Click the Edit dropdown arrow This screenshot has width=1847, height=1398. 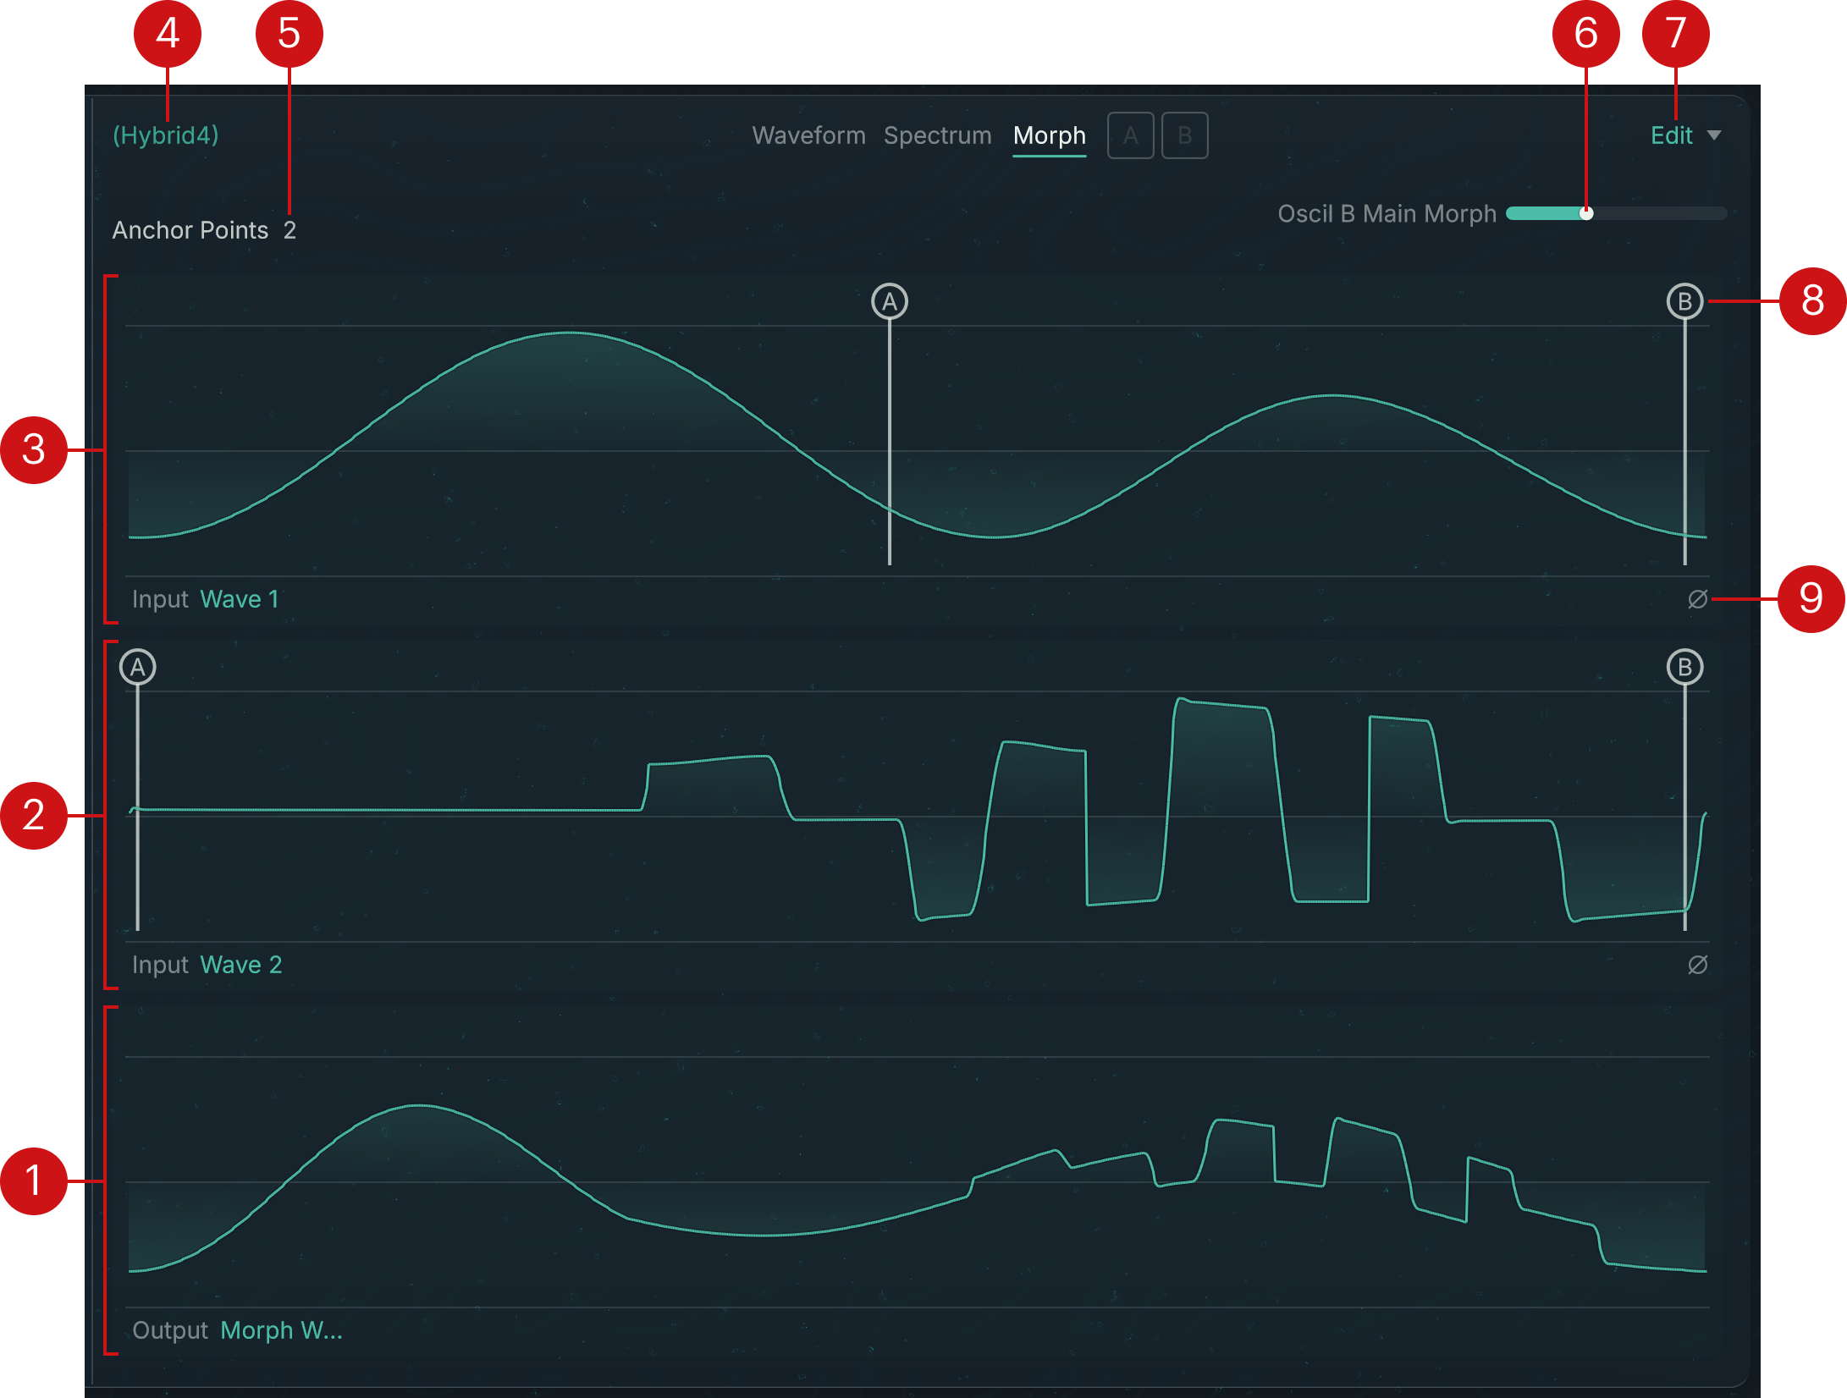pyautogui.click(x=1714, y=135)
